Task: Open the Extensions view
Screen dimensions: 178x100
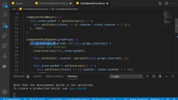Action: pos(5,46)
